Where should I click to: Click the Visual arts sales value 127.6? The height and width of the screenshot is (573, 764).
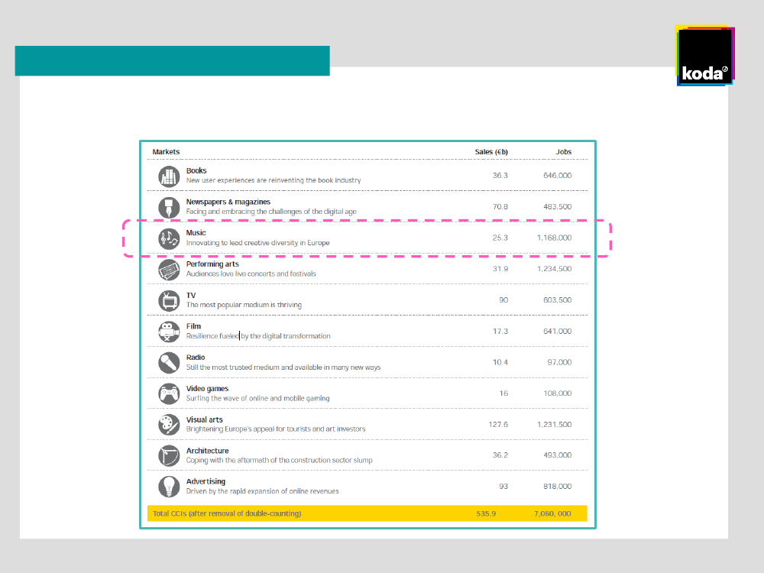[x=498, y=424]
